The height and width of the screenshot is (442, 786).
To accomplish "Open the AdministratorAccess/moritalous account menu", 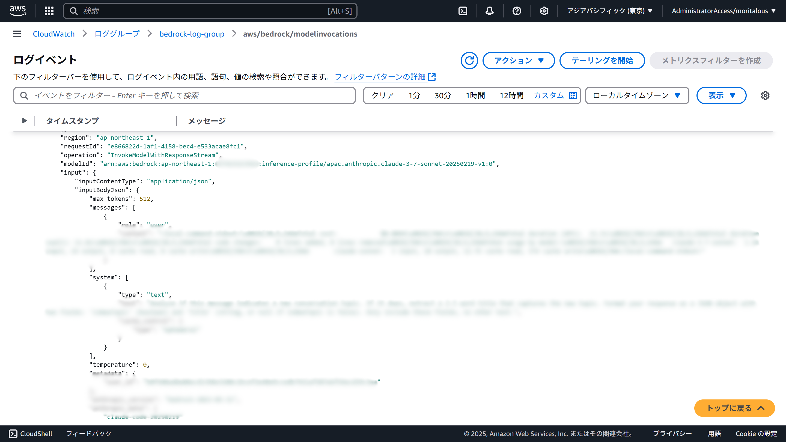I will coord(724,11).
